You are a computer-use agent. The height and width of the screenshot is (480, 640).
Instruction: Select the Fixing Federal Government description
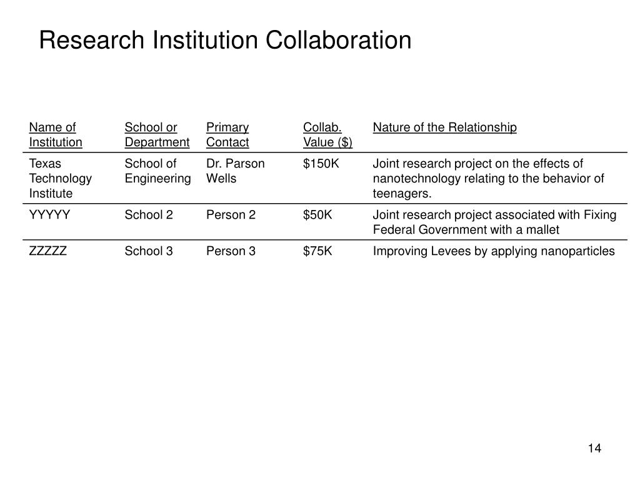494,222
